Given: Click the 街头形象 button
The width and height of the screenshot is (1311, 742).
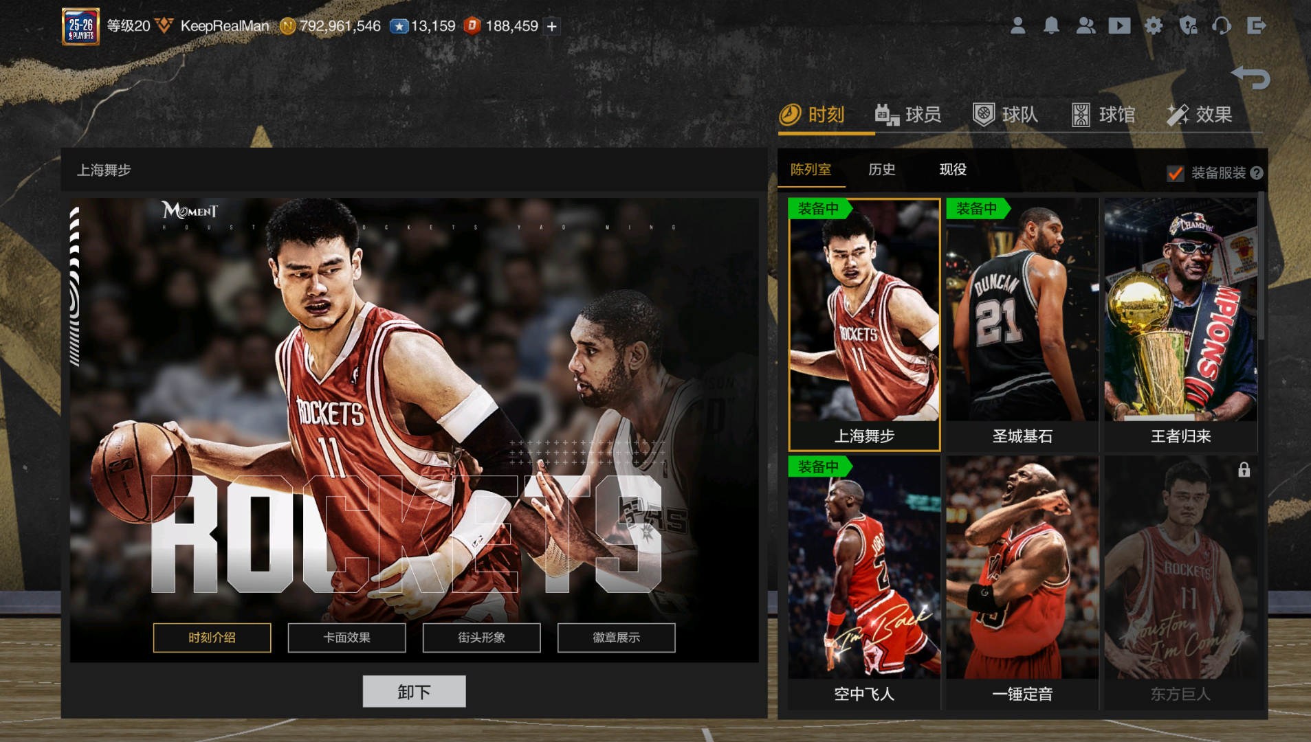Looking at the screenshot, I should pos(481,638).
